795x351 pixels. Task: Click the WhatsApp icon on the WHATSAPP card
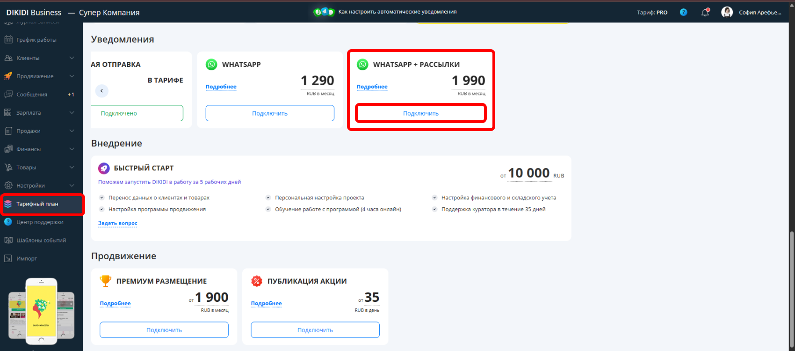coord(212,65)
